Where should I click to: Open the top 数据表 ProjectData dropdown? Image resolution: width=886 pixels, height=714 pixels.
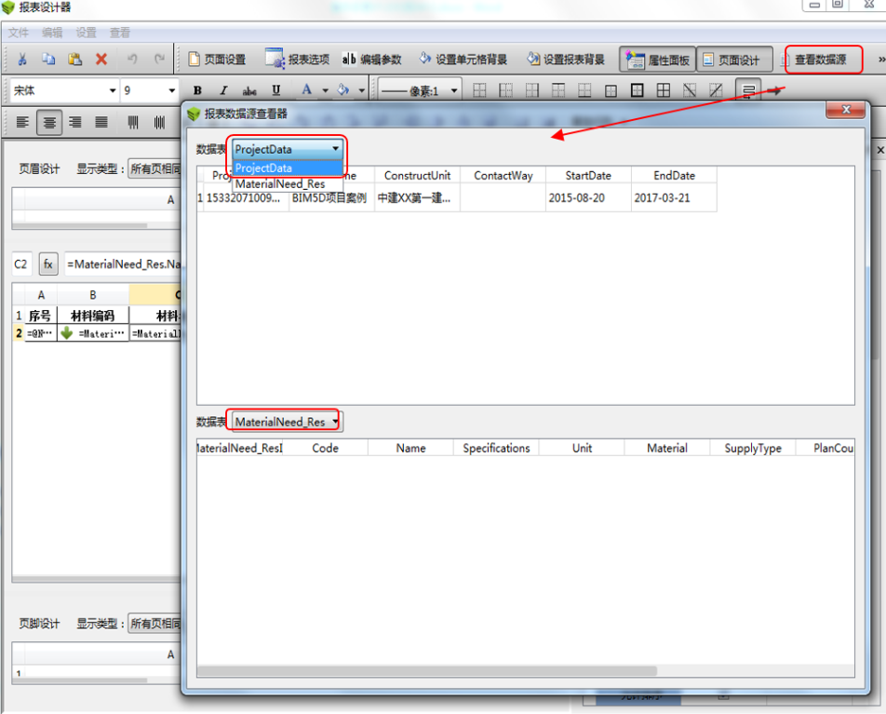coord(288,149)
